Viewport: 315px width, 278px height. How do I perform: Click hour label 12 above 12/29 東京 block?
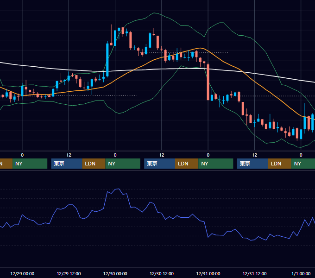(69, 155)
